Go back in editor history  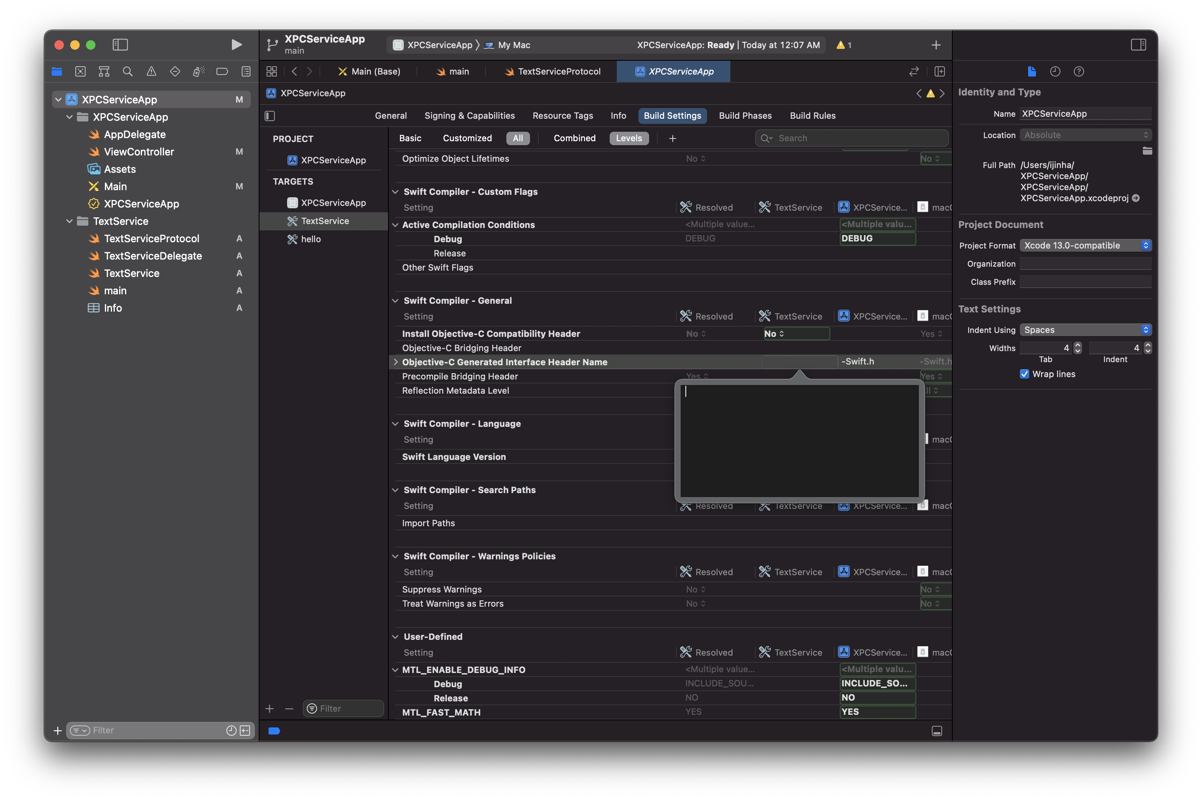[294, 71]
